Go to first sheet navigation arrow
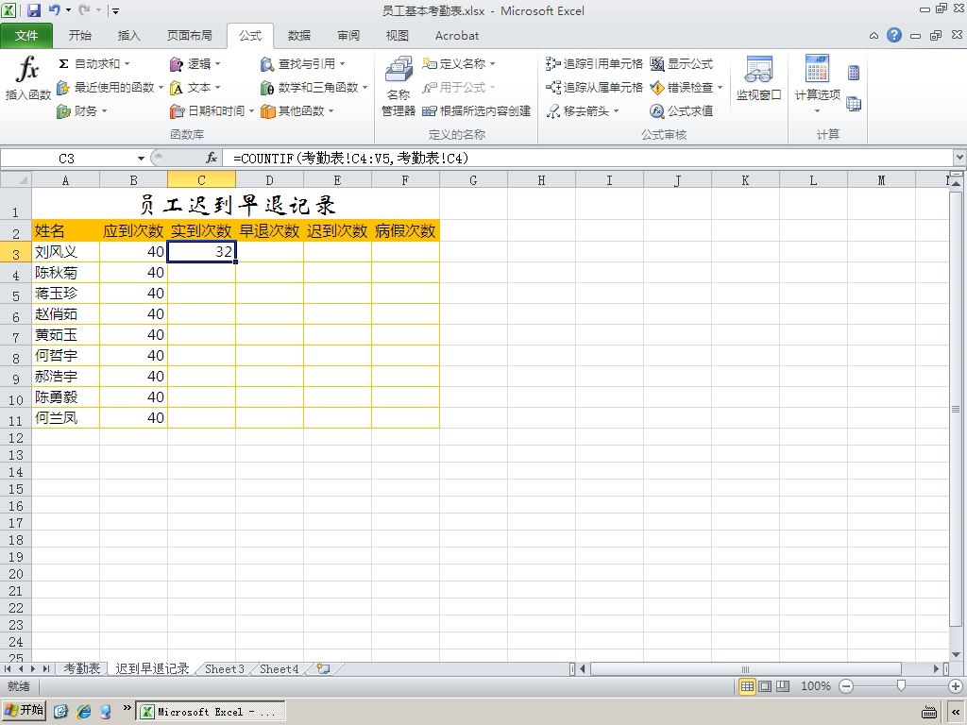Screen dimensions: 967x725 coord(8,669)
